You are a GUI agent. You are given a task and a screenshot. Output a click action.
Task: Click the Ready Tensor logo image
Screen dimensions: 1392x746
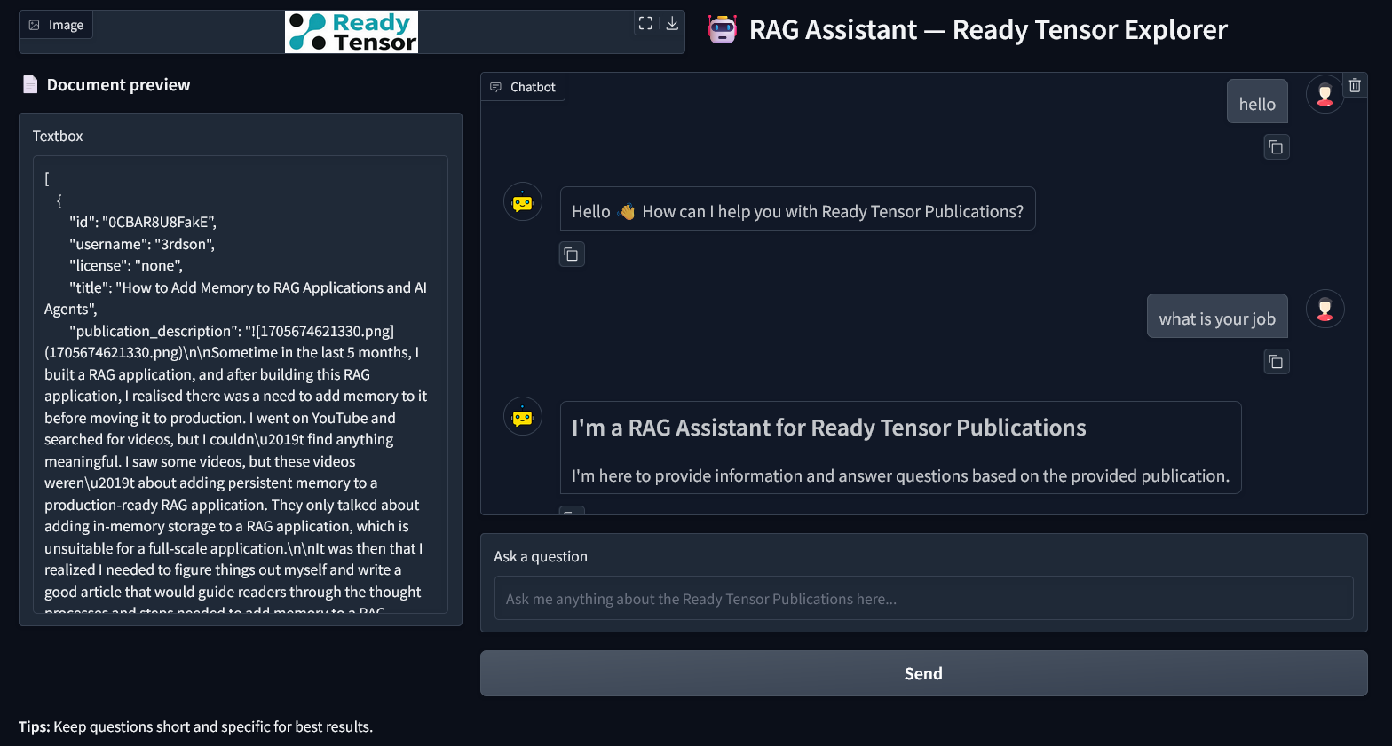click(352, 32)
